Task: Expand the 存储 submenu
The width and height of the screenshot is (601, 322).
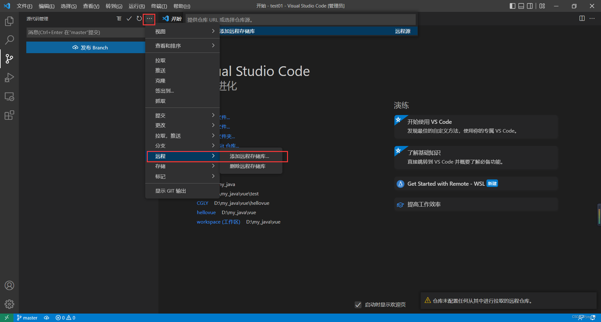Action: coord(182,166)
